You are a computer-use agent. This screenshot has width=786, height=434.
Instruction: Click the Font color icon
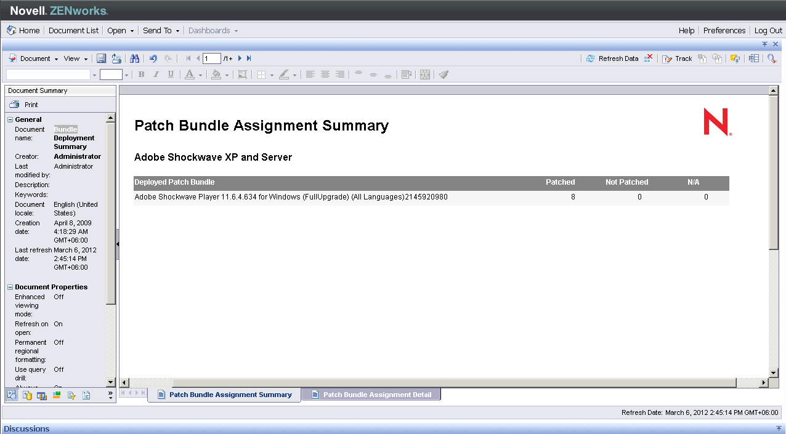190,74
